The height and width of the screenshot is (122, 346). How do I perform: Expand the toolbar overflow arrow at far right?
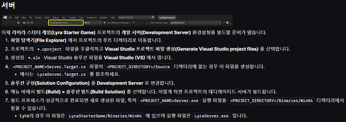[230, 24]
